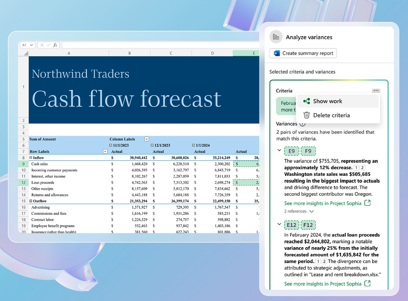Screen dimensions: 408x301
Task: Click the Variances info icon
Action: [x=302, y=124]
